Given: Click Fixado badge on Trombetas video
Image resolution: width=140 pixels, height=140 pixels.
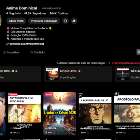Looking at the screenshot, I should [x=14, y=95].
